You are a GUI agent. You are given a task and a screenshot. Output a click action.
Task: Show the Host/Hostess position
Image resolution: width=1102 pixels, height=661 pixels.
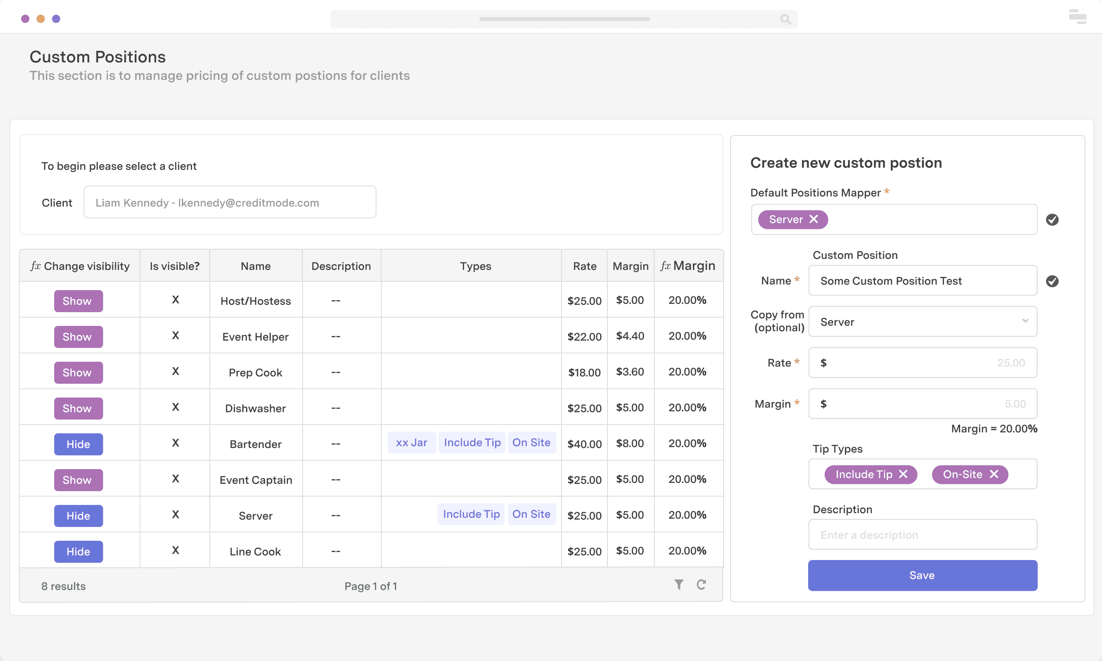78,301
